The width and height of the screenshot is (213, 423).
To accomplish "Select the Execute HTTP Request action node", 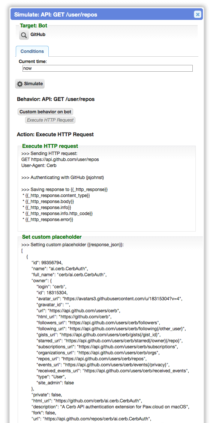I will 50,120.
